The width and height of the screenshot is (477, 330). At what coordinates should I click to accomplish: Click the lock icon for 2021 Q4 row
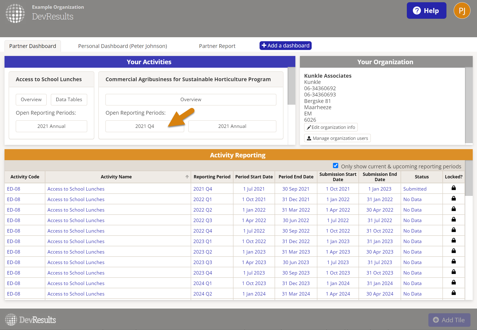pyautogui.click(x=453, y=188)
